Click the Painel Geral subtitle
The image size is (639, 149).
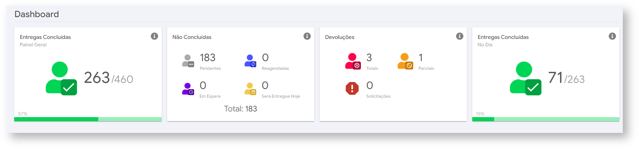coord(33,45)
